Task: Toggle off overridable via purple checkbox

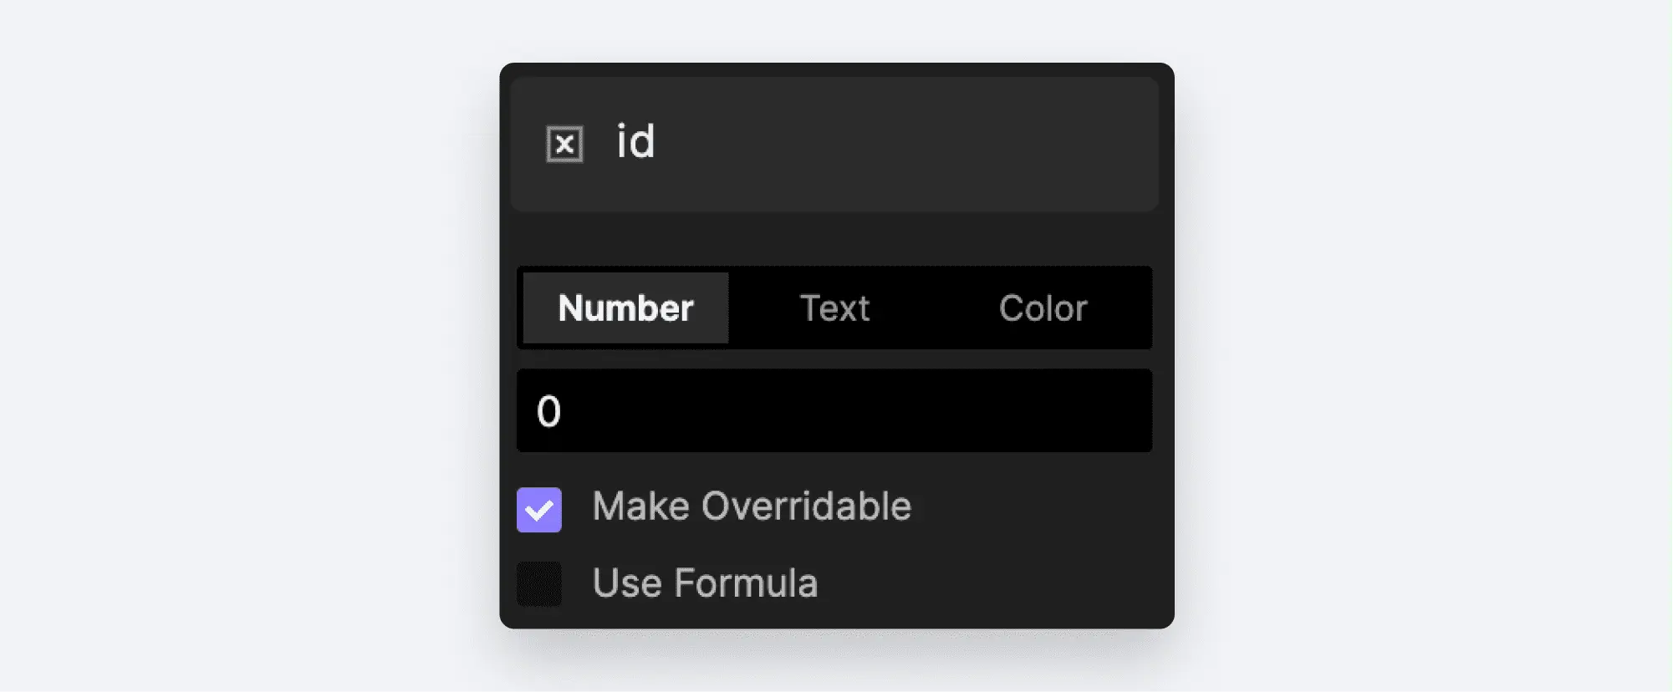Action: [539, 510]
